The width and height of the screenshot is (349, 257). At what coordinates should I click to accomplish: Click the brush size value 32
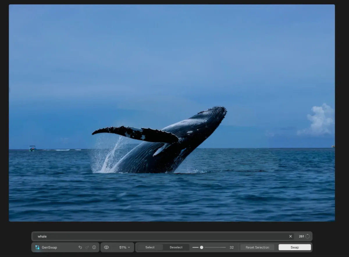click(231, 247)
